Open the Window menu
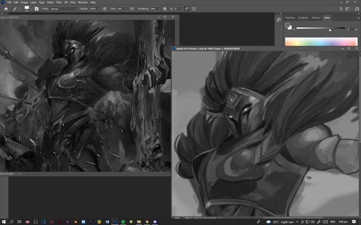 83,2
